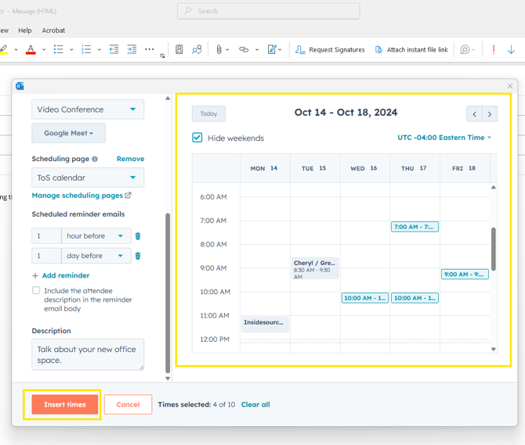Delete the day before reminder
Screen dimensions: 525x445
click(138, 256)
